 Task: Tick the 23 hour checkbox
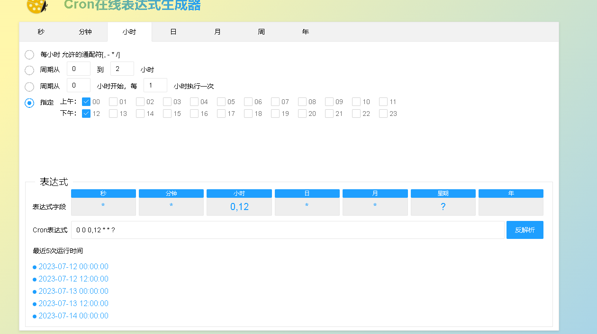click(x=383, y=114)
